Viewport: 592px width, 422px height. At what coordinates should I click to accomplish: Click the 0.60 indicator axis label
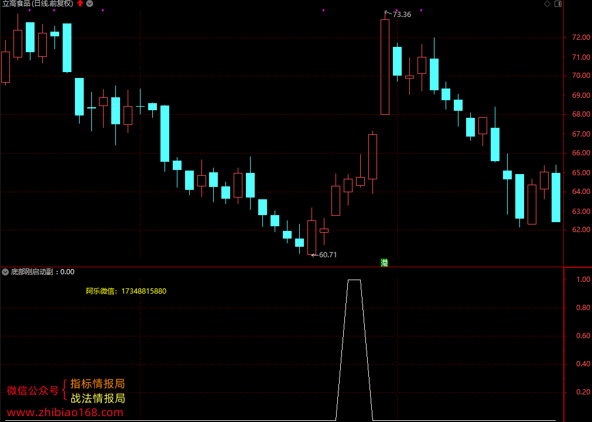[x=583, y=336]
